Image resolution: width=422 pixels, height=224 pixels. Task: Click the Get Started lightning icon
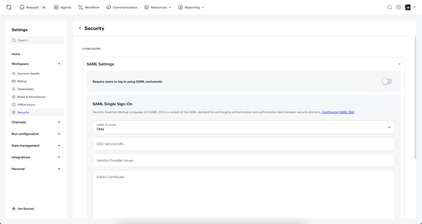coord(13,209)
